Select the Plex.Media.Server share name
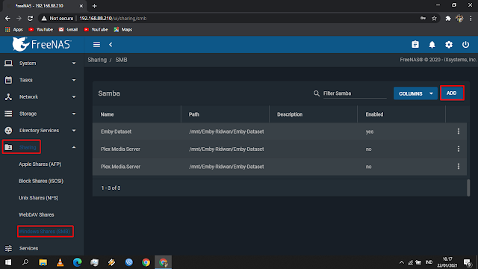 click(x=120, y=167)
